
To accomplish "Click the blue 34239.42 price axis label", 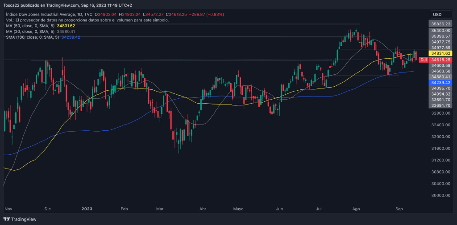I will (x=440, y=83).
